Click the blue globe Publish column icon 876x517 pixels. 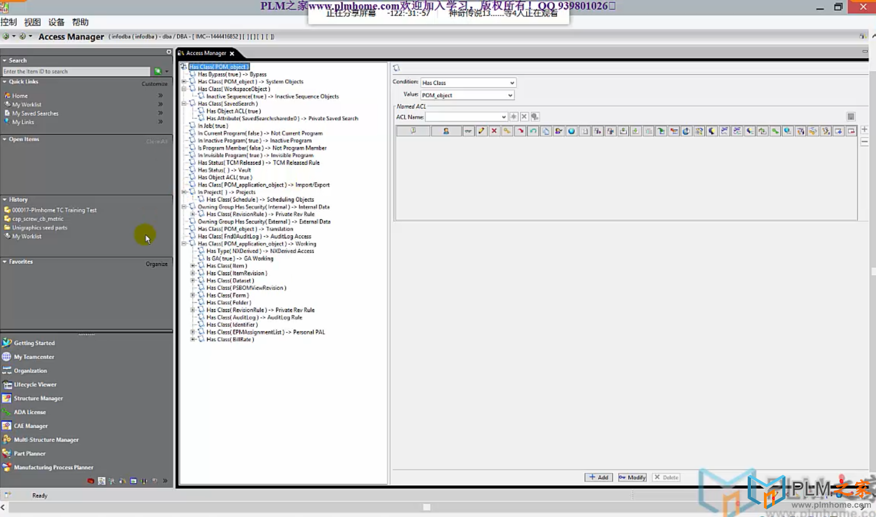point(571,131)
